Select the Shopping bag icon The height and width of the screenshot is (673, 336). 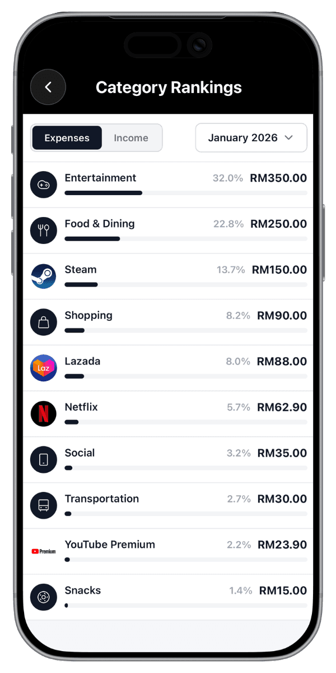(x=43, y=322)
